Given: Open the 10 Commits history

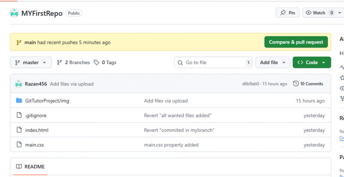Looking at the screenshot, I should point(308,84).
